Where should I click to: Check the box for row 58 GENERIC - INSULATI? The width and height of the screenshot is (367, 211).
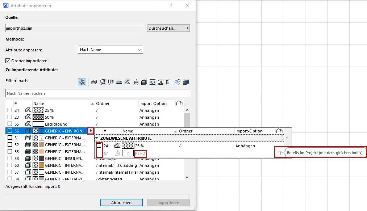pyautogui.click(x=9, y=159)
